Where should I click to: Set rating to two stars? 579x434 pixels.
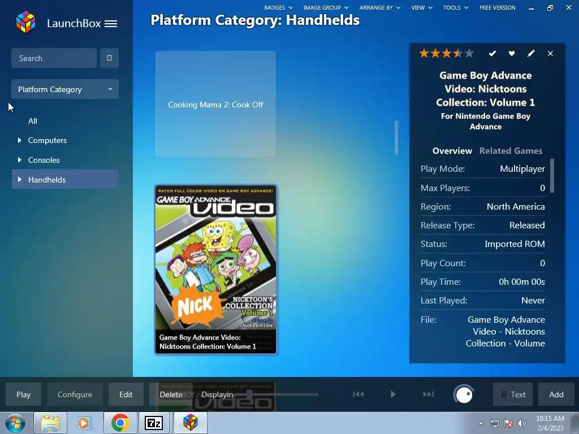pyautogui.click(x=435, y=54)
